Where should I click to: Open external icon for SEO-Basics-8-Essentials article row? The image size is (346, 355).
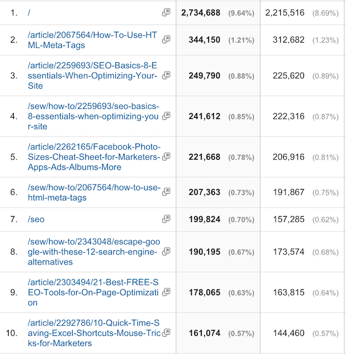(166, 75)
